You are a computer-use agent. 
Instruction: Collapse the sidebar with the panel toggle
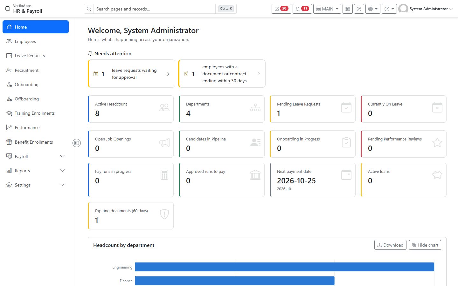point(77,143)
